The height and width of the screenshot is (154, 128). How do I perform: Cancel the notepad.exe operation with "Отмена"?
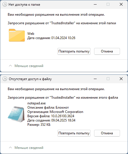[x=107, y=133]
